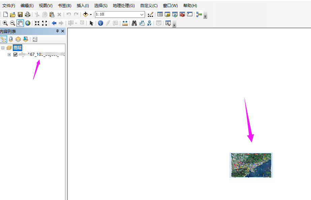Uncheck the 167_103 layer visibility checkbox
The height and width of the screenshot is (200, 311).
tap(15, 54)
